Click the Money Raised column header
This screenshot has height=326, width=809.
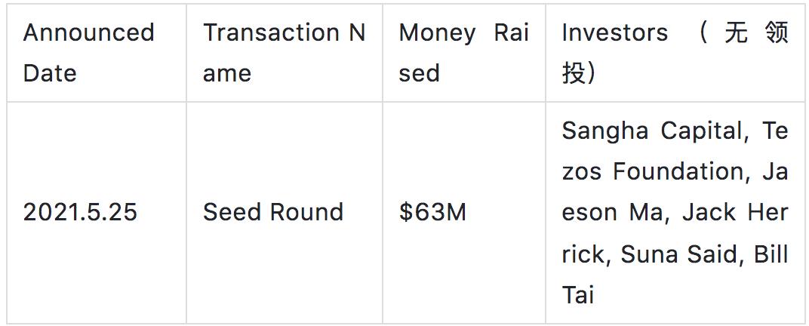tap(463, 53)
